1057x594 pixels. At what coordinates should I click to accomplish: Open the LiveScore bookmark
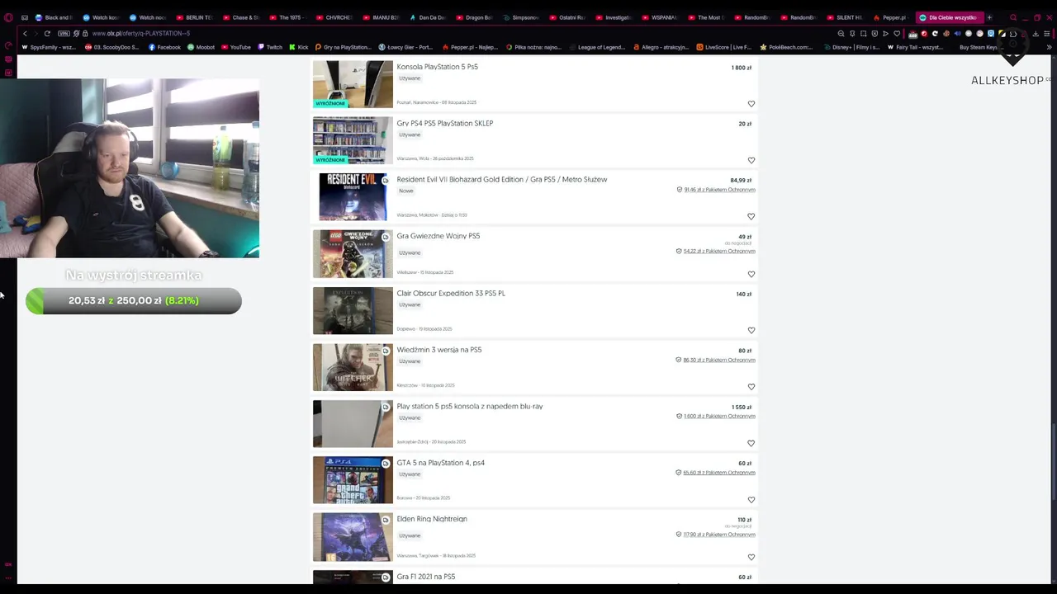pyautogui.click(x=723, y=47)
